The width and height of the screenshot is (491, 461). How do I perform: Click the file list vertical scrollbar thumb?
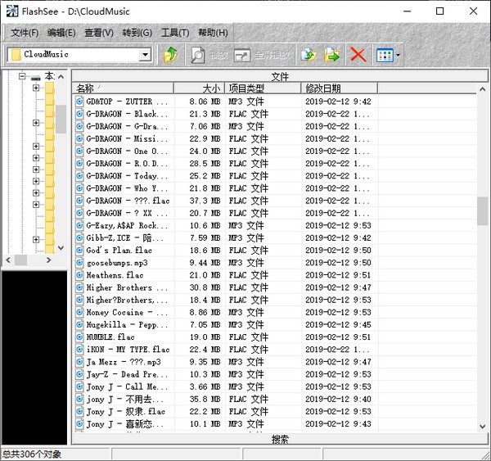(x=483, y=210)
